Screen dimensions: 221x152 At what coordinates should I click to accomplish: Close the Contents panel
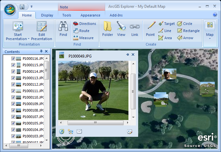coord(46,51)
